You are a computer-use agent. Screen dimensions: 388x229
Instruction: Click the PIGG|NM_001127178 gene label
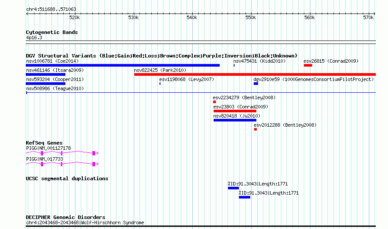pyautogui.click(x=48, y=148)
